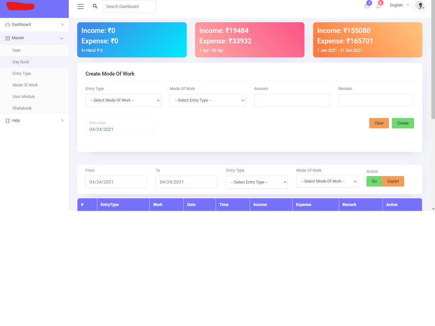Viewport: 435px width, 326px height.
Task: Open Select Entry Type dropdown in create form
Action: pyautogui.click(x=207, y=100)
